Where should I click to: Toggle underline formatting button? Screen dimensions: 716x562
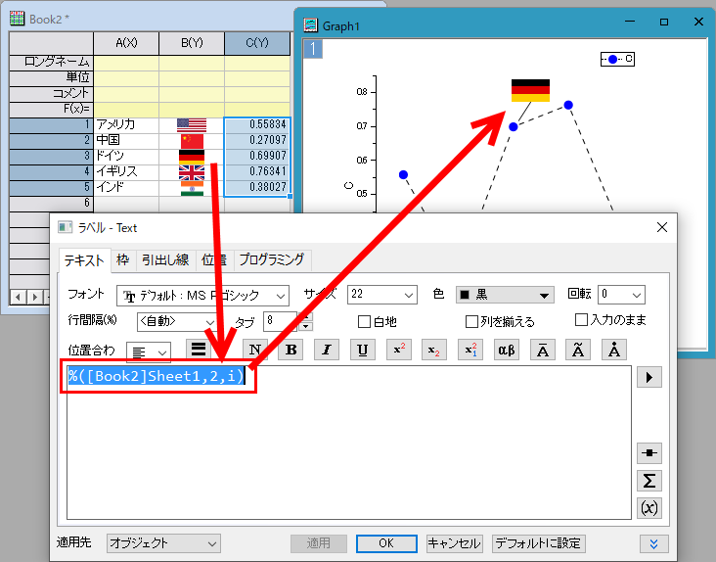tap(363, 350)
